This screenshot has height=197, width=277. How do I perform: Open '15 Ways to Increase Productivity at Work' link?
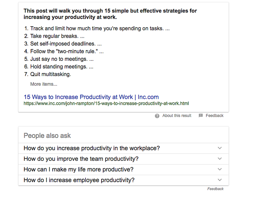coord(91,97)
